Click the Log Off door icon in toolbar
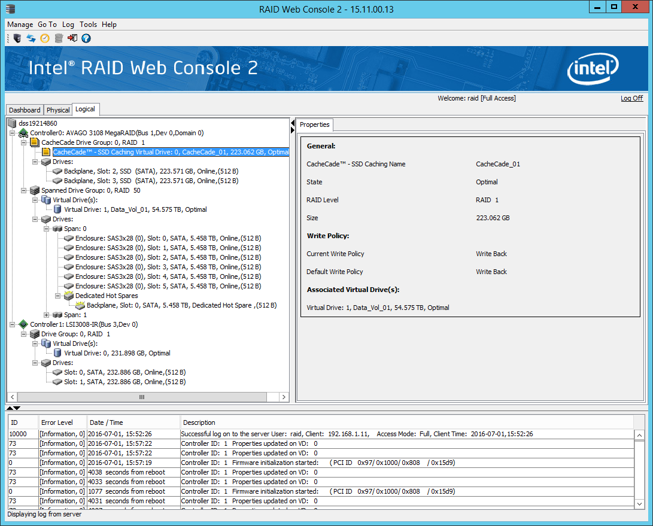Screen dimensions: 653x526 pos(72,38)
